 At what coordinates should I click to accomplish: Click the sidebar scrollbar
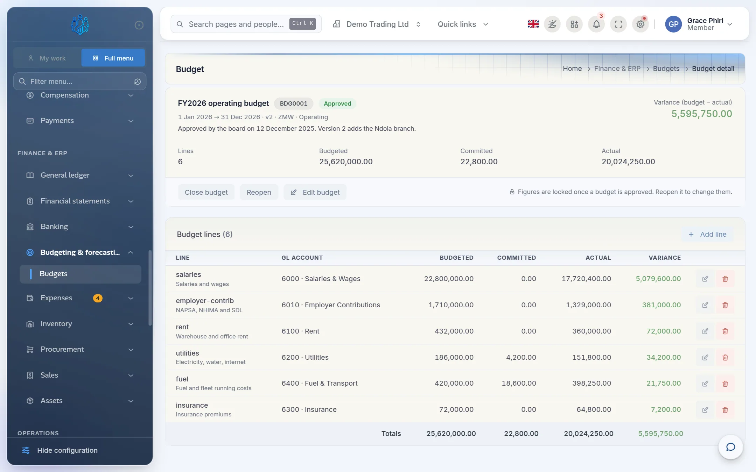tap(150, 288)
